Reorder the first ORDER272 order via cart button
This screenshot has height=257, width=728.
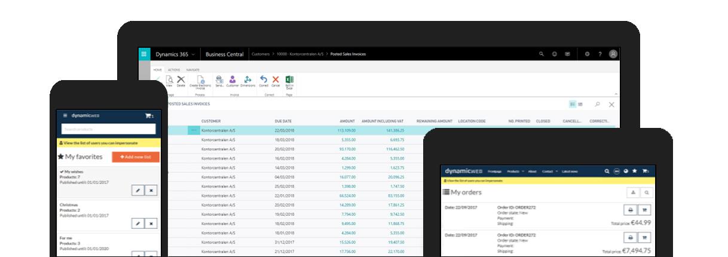pyautogui.click(x=645, y=210)
